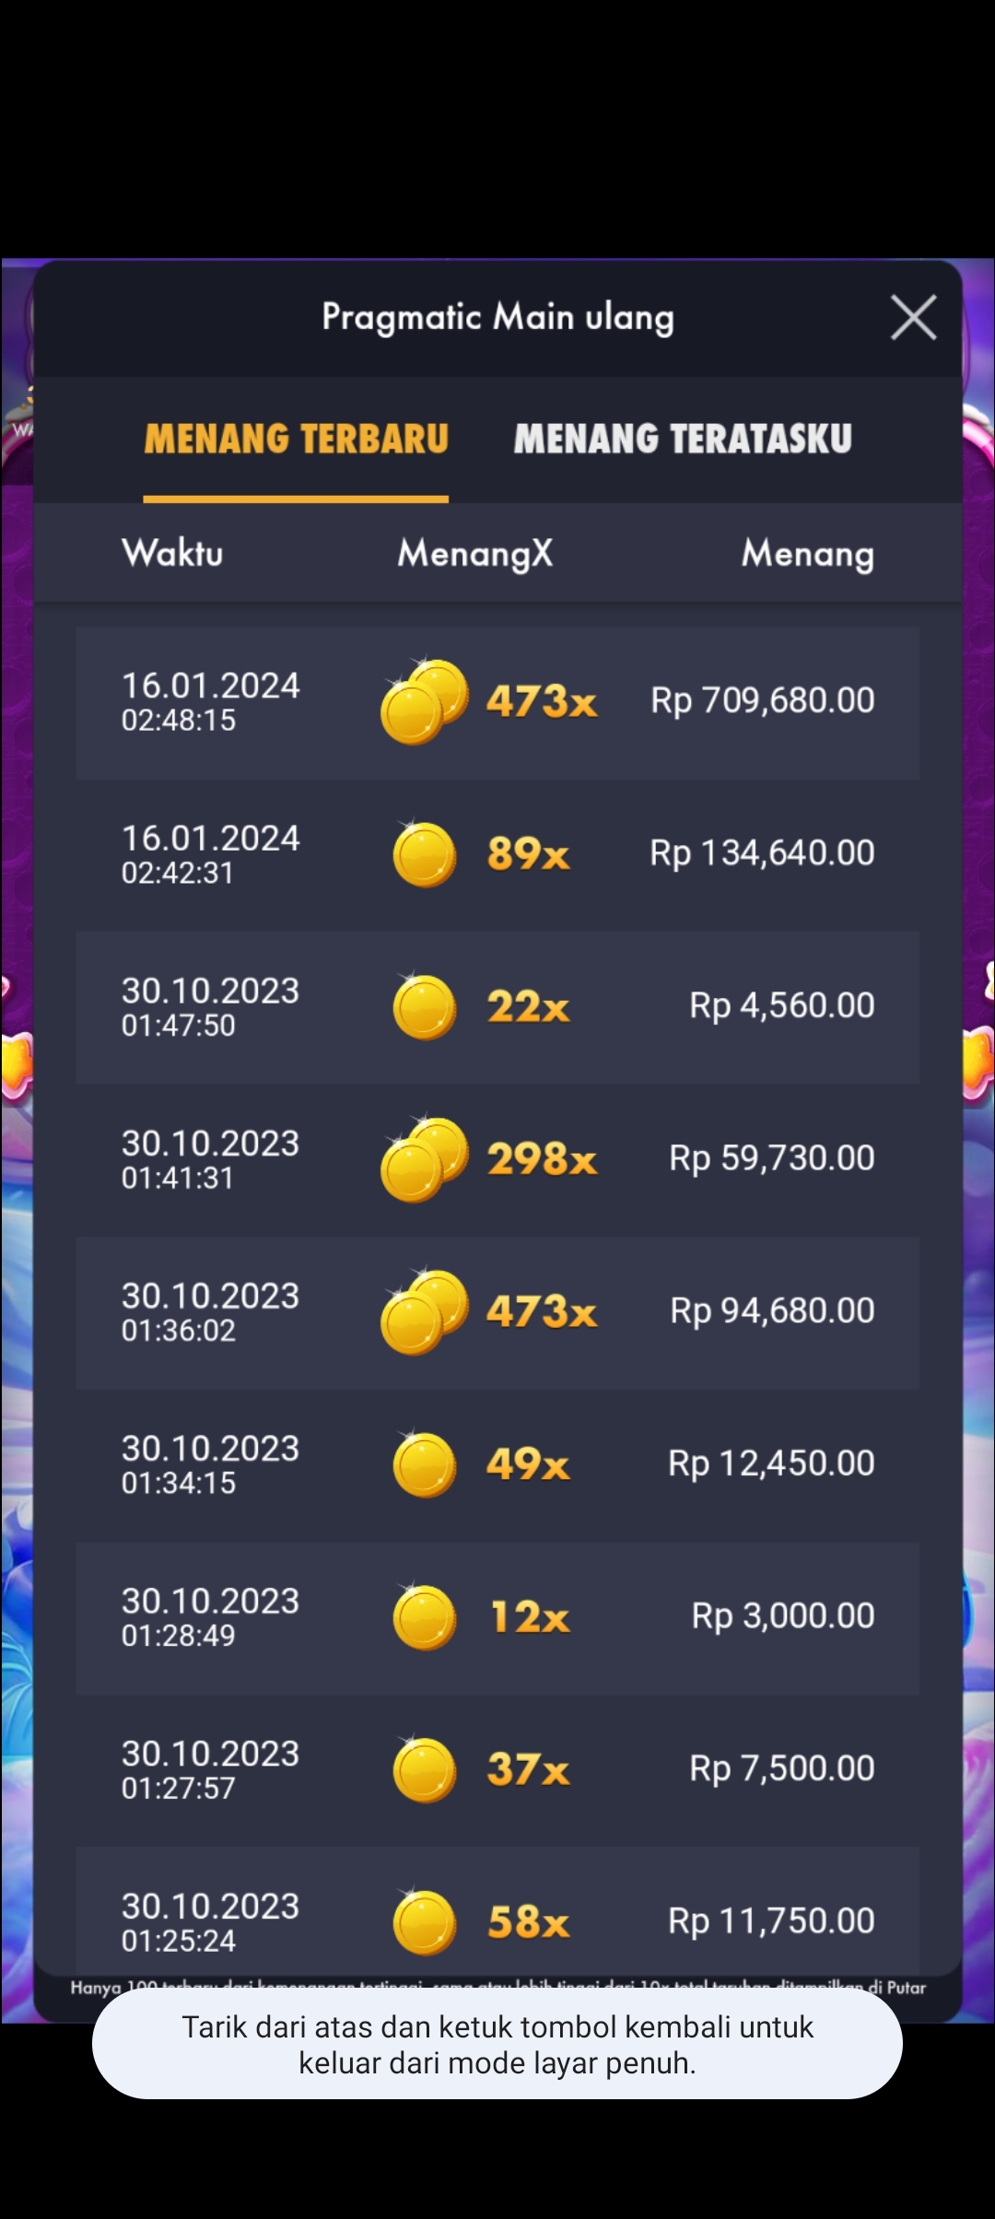Tap the coin icon beside 89x
The width and height of the screenshot is (995, 2219).
point(425,855)
